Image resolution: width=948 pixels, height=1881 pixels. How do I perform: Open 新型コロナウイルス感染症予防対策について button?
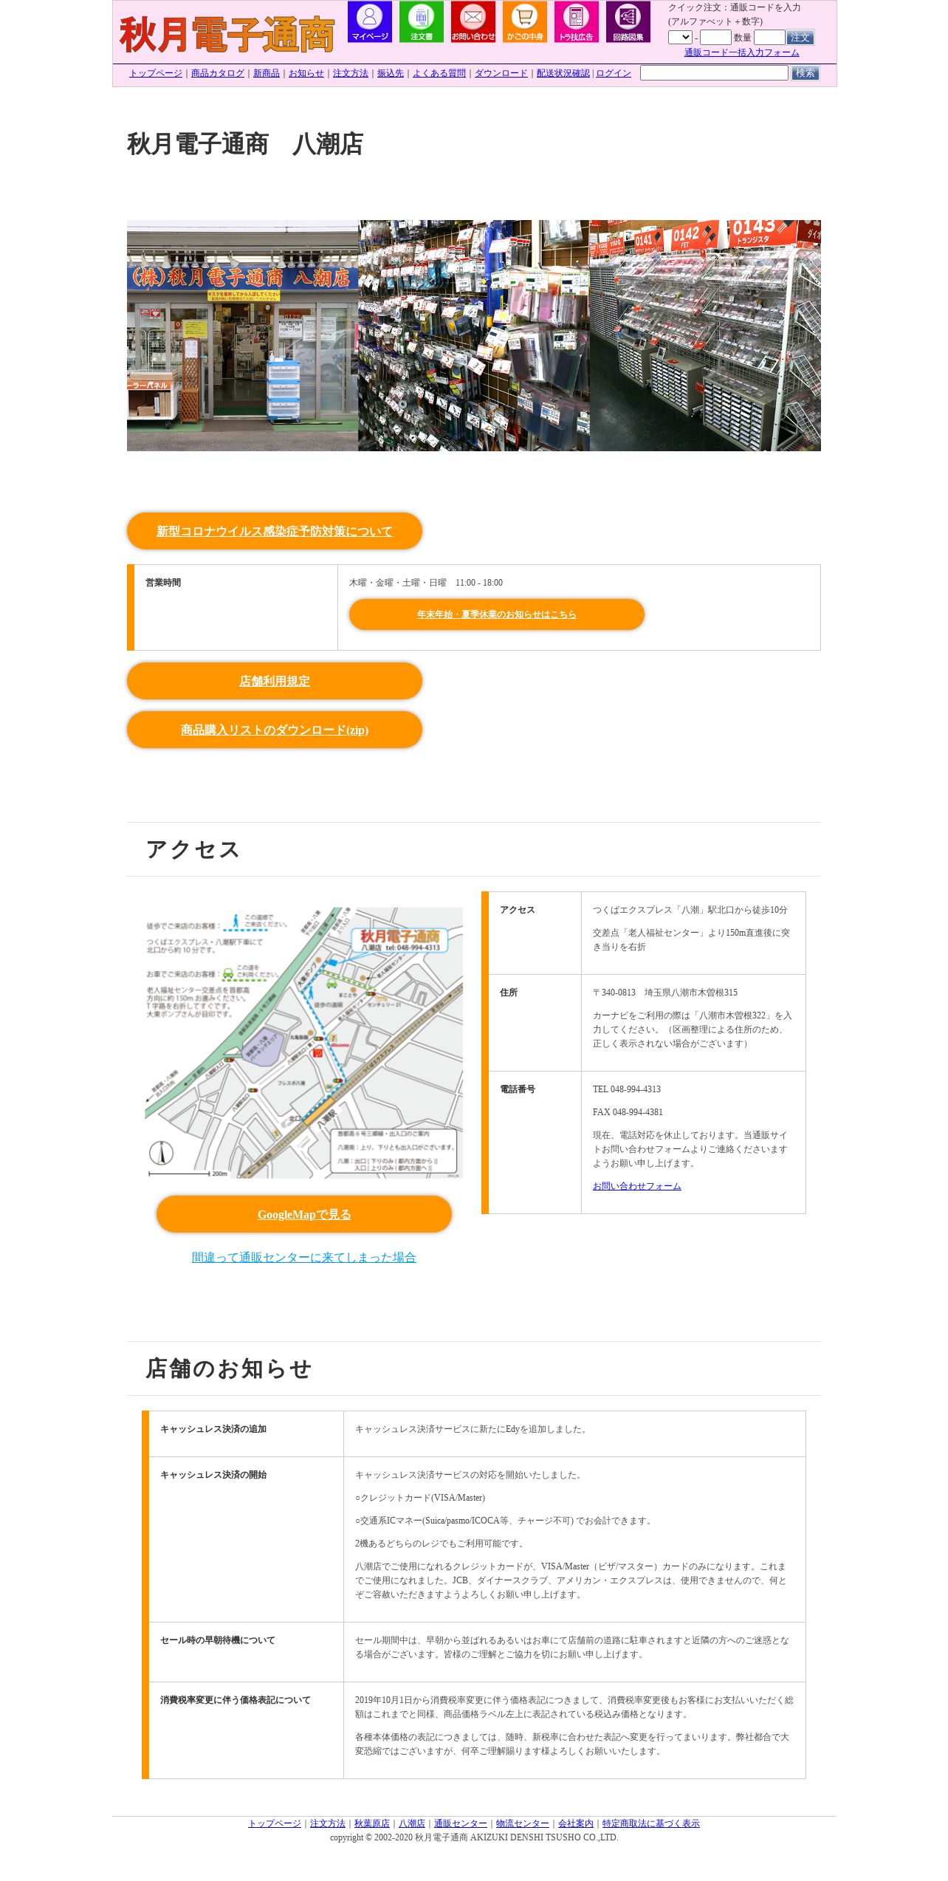pos(275,531)
